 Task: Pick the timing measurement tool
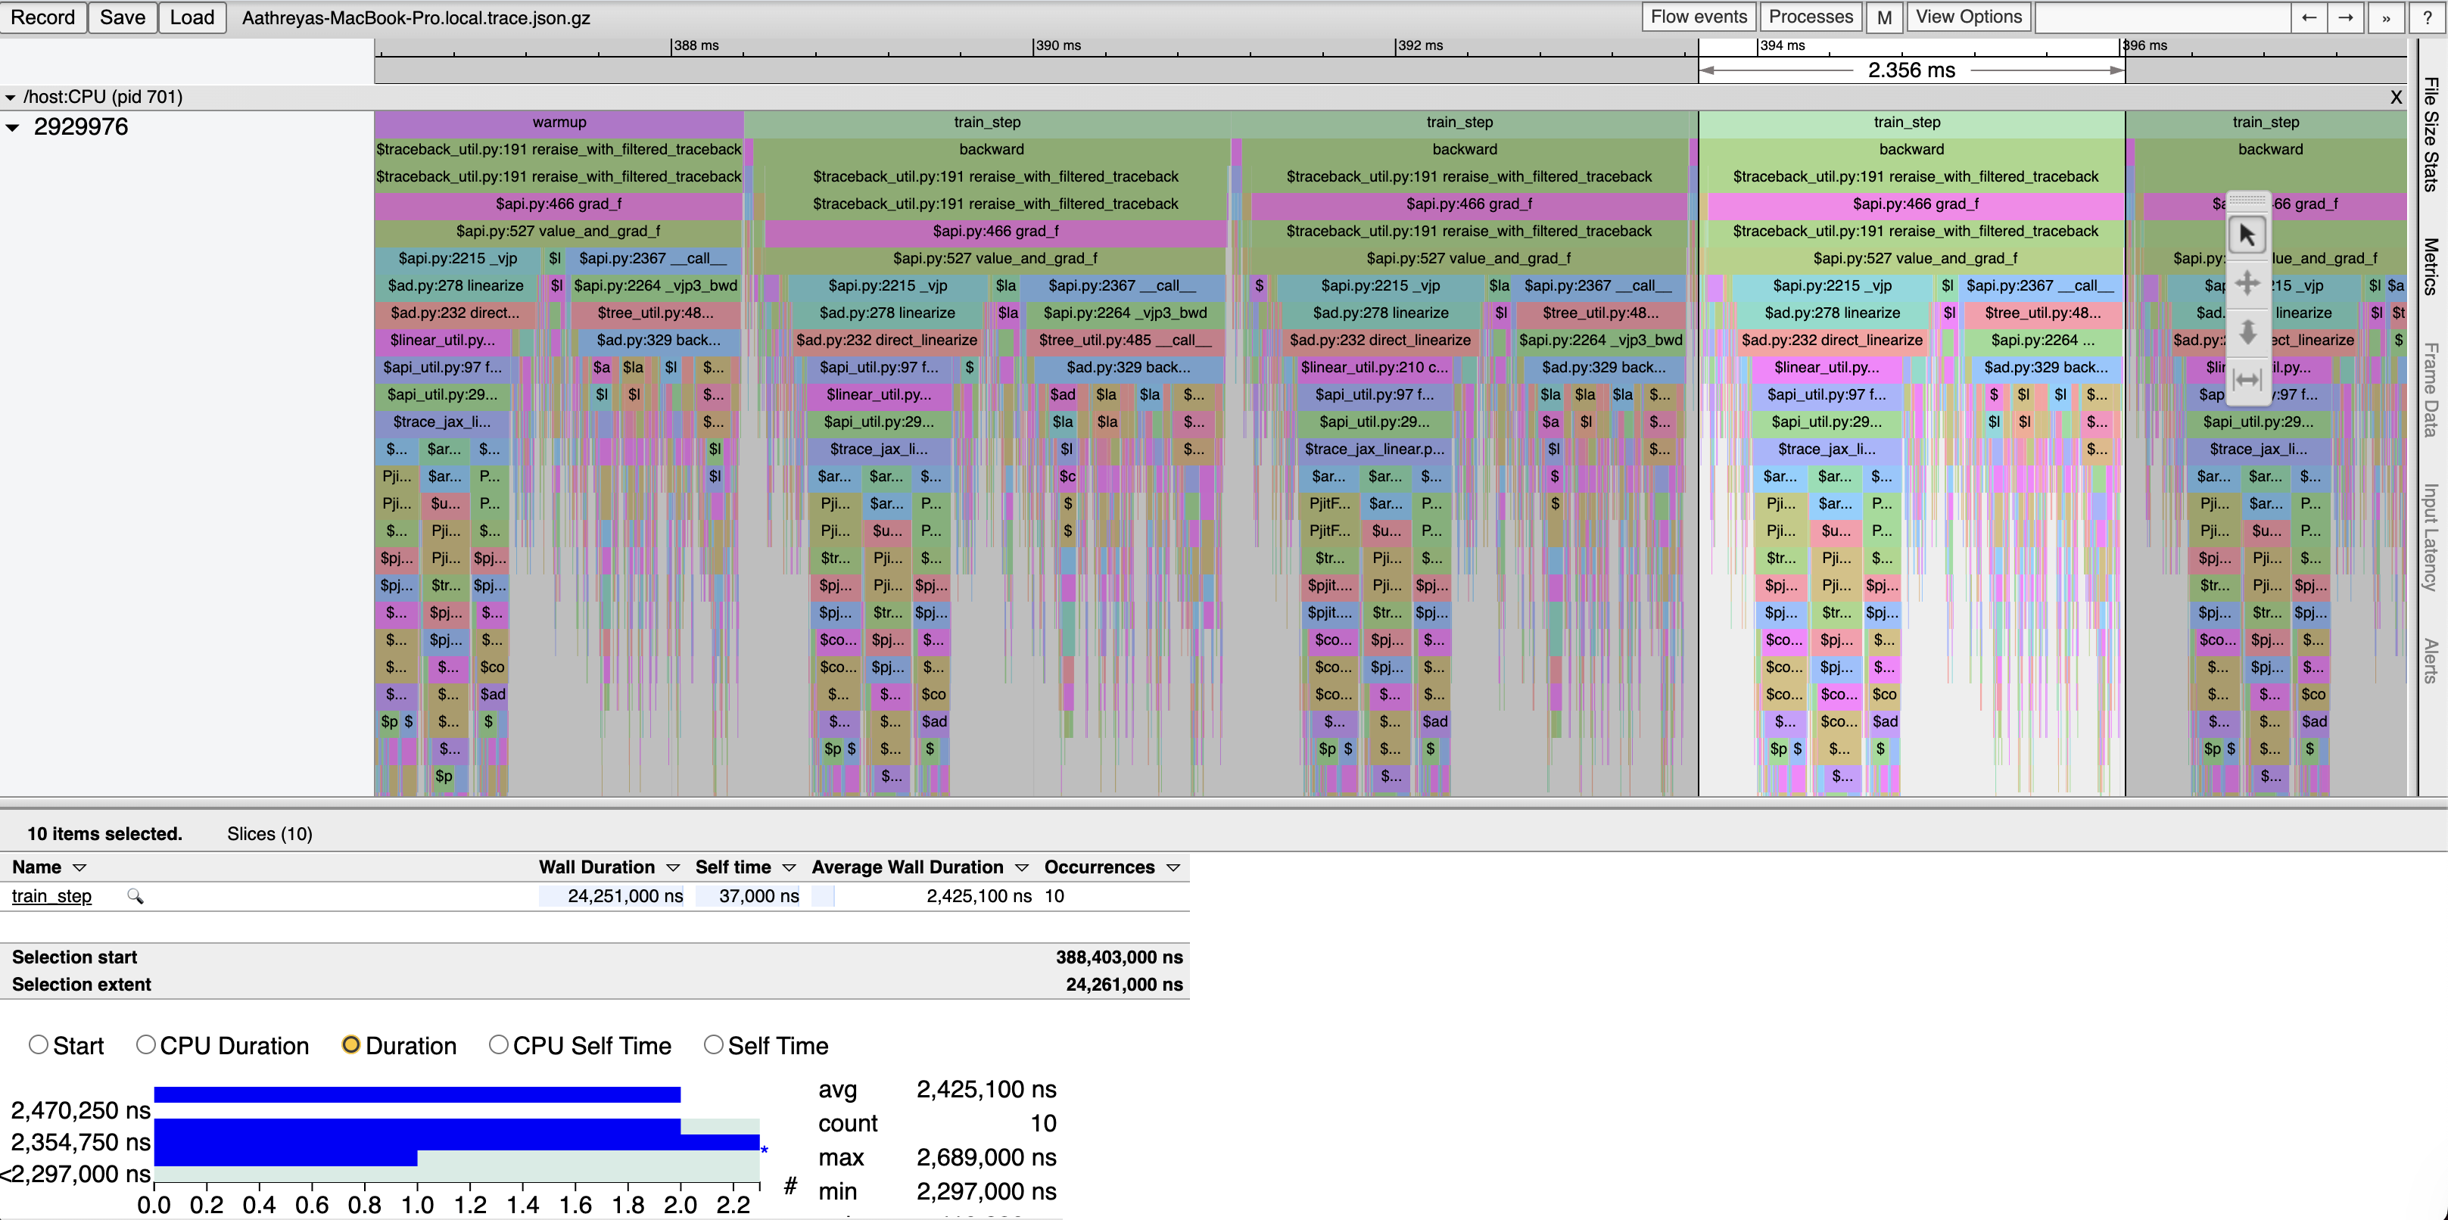[x=2247, y=380]
